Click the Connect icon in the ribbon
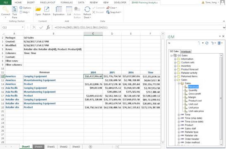 pyautogui.click(x=5, y=9)
